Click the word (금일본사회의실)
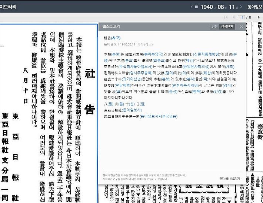This screenshot has width=263, height=203. click(196, 67)
